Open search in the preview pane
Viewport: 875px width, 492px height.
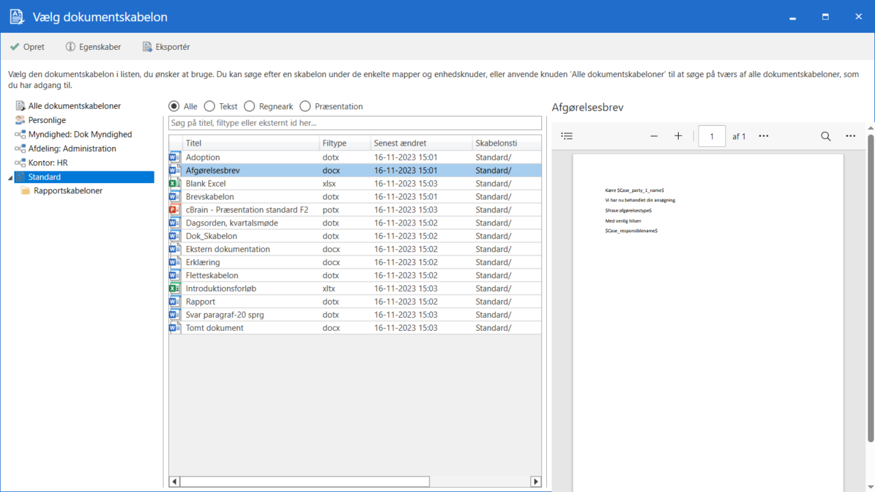click(826, 136)
